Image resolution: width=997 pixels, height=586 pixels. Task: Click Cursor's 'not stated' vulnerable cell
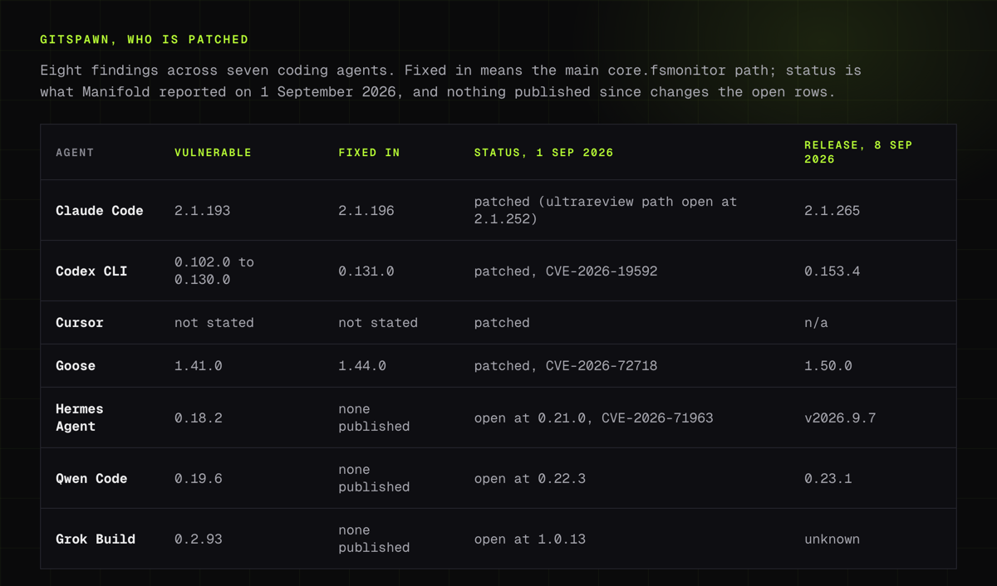coord(214,323)
